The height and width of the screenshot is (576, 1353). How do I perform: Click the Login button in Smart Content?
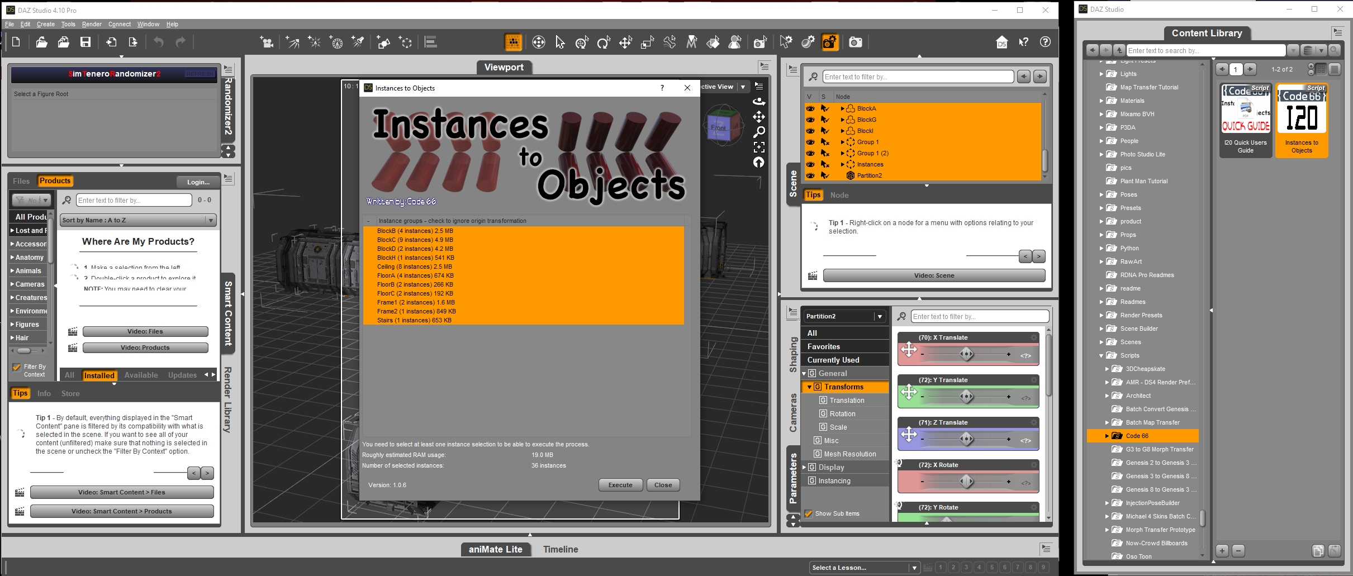click(x=198, y=182)
